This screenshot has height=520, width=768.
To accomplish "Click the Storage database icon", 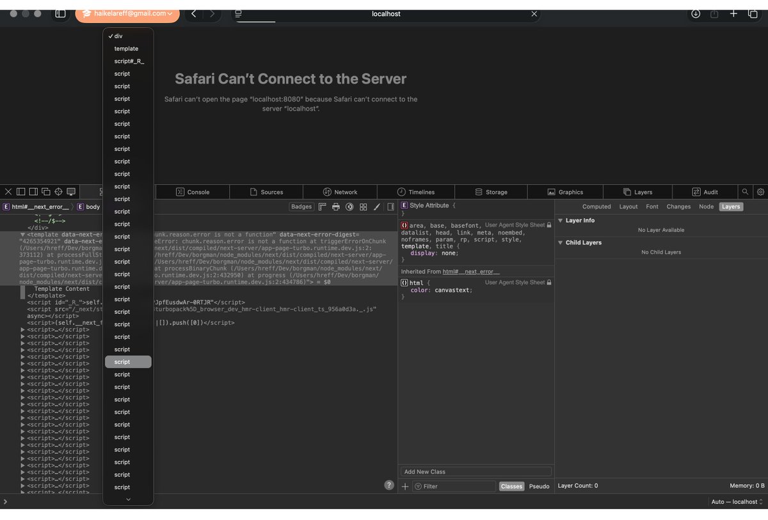I will [x=479, y=192].
